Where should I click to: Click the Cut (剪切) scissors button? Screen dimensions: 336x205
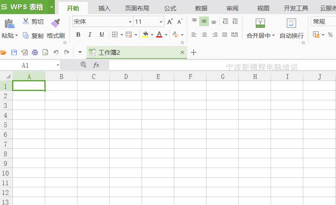33,21
